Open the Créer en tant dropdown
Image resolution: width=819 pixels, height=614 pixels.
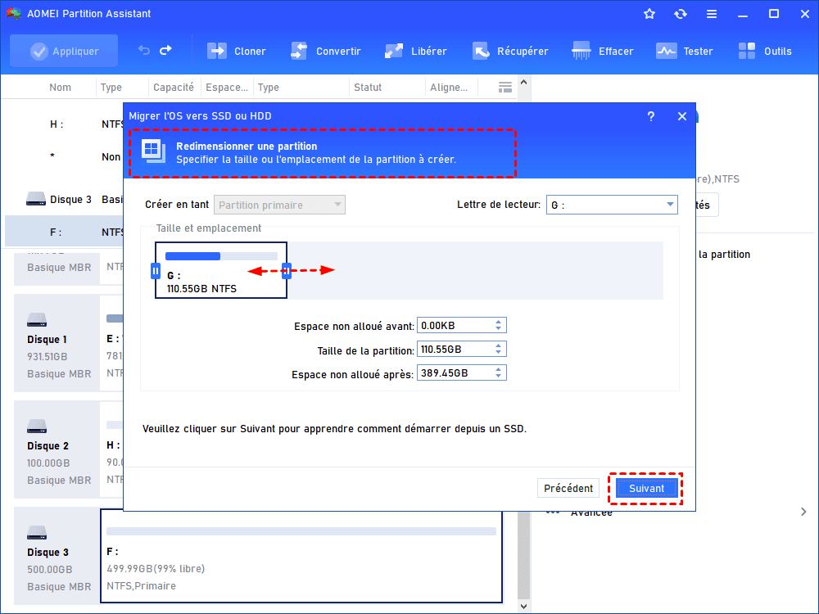click(x=279, y=205)
